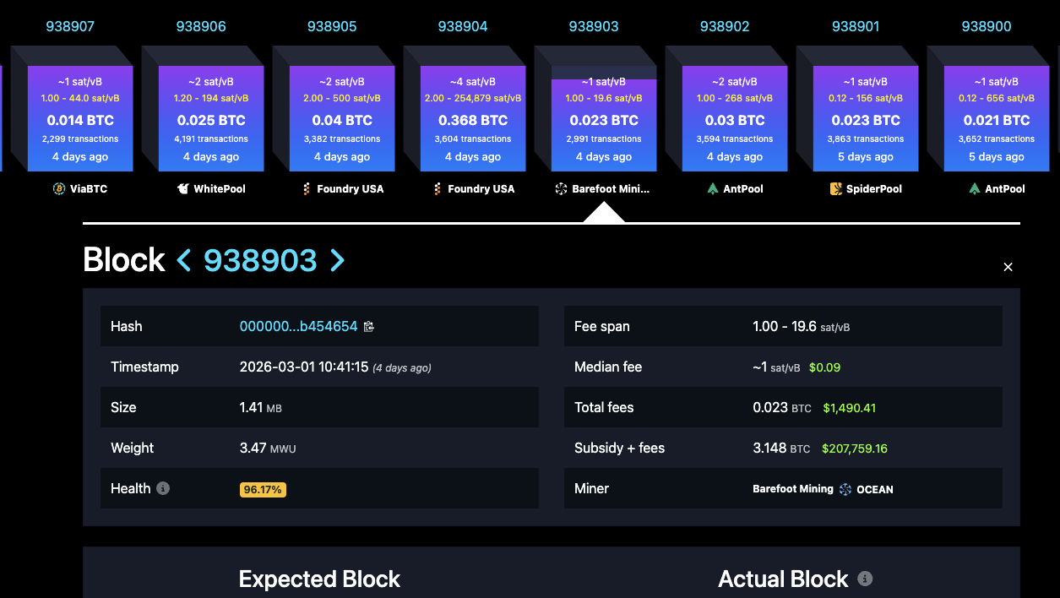Go to previous block with left chevron

(184, 260)
